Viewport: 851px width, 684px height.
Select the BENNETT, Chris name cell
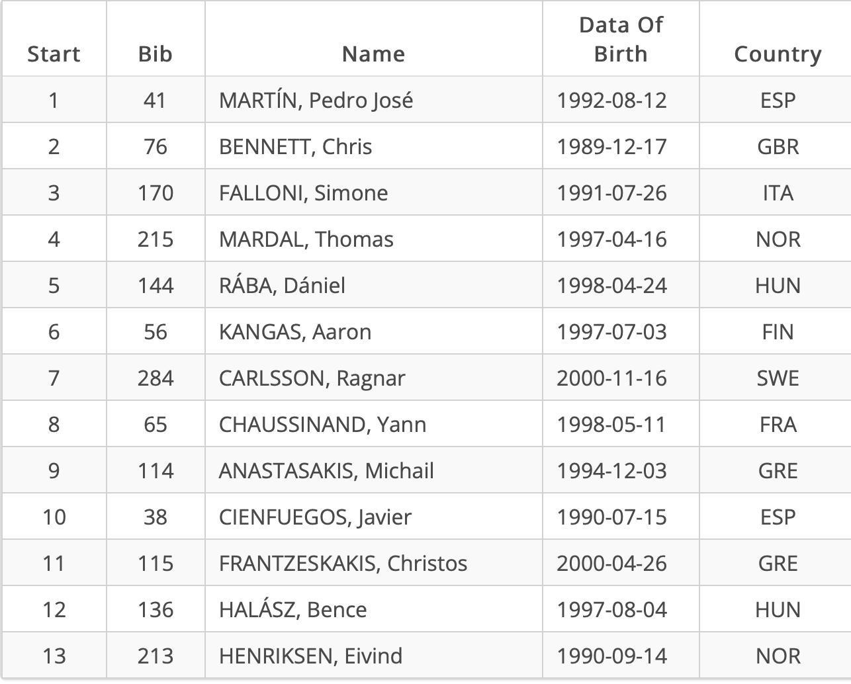click(x=295, y=146)
